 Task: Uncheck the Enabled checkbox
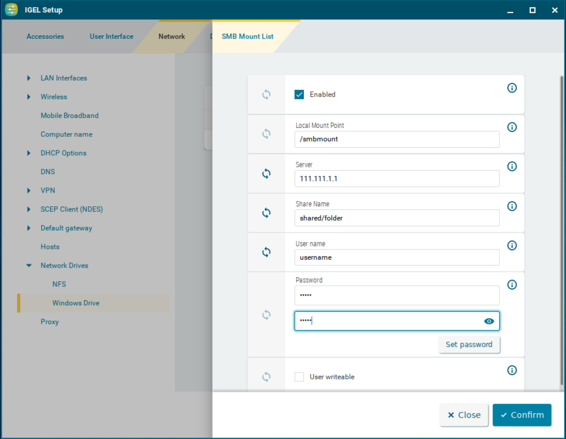coord(299,95)
